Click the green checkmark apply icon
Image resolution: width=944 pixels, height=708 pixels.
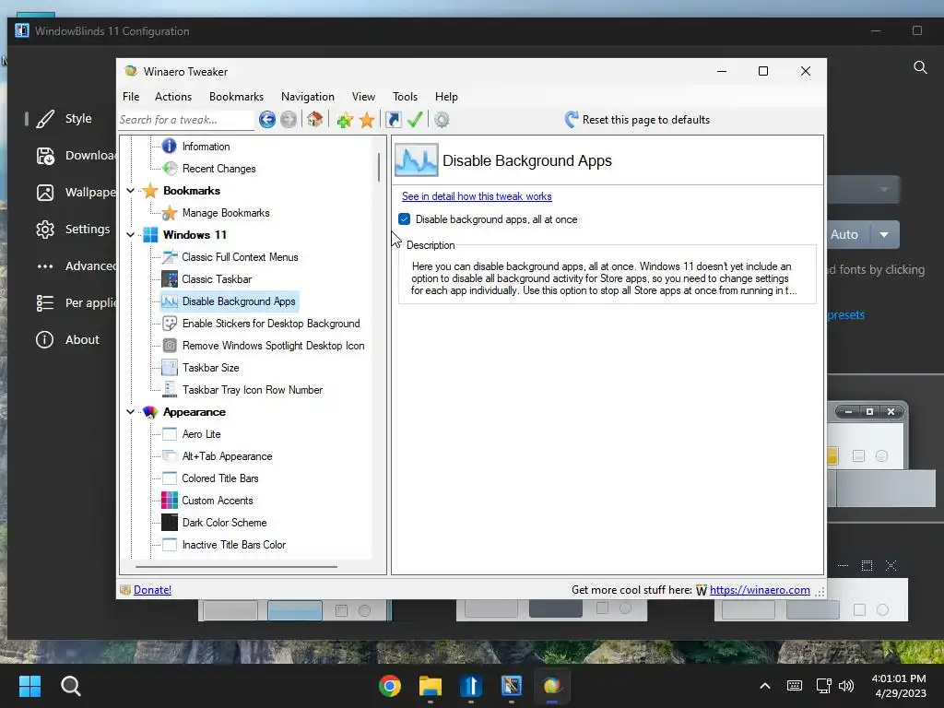click(415, 120)
